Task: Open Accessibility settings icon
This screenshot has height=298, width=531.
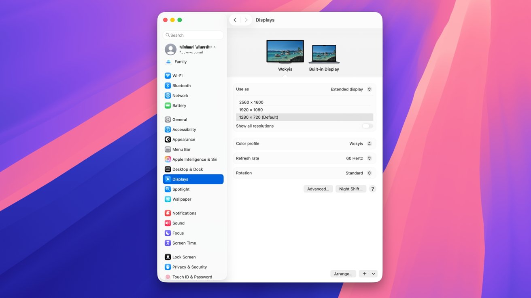Action: (168, 130)
